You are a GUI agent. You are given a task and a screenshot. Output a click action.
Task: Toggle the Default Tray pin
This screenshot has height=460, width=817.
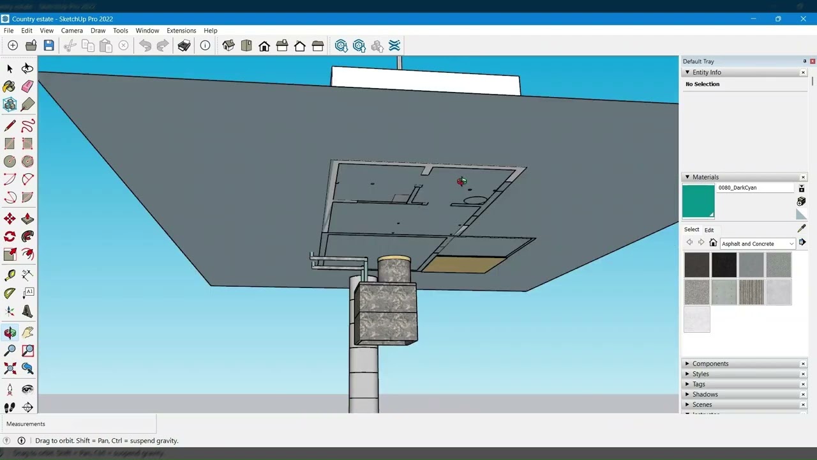804,61
